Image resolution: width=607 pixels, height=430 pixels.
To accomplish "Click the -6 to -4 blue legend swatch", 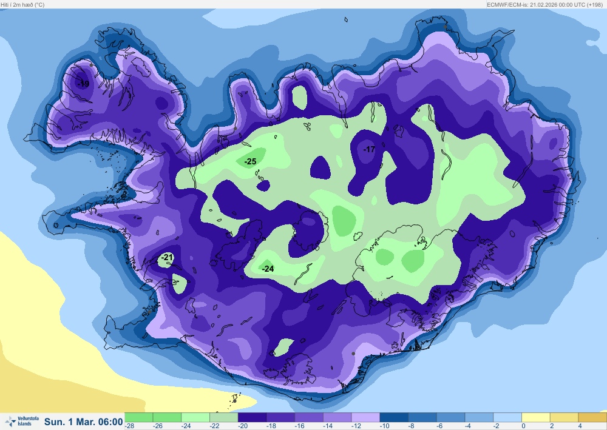I will (x=451, y=417).
